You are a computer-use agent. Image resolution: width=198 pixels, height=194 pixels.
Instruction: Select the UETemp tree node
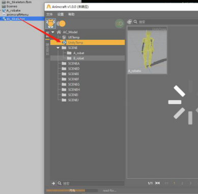(x=74, y=37)
